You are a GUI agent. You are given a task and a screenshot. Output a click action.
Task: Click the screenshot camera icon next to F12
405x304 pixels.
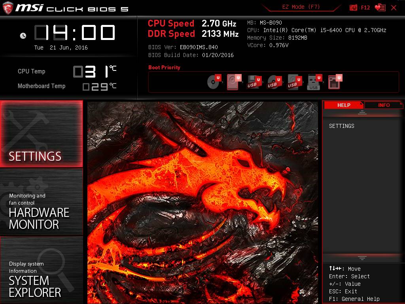point(353,8)
